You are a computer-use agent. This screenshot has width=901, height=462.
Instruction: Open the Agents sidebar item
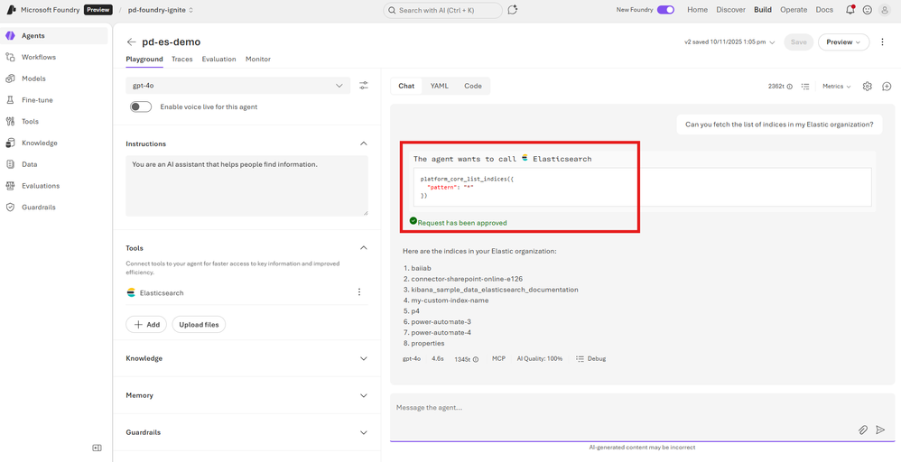[x=54, y=35]
